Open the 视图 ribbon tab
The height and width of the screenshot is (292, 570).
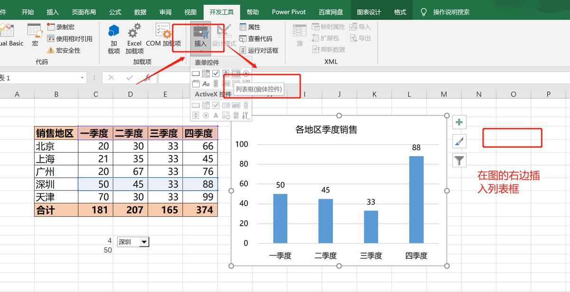[x=190, y=12]
